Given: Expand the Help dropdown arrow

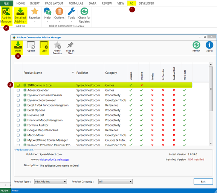Looking at the screenshot, I should pyautogui.click(x=47, y=21).
